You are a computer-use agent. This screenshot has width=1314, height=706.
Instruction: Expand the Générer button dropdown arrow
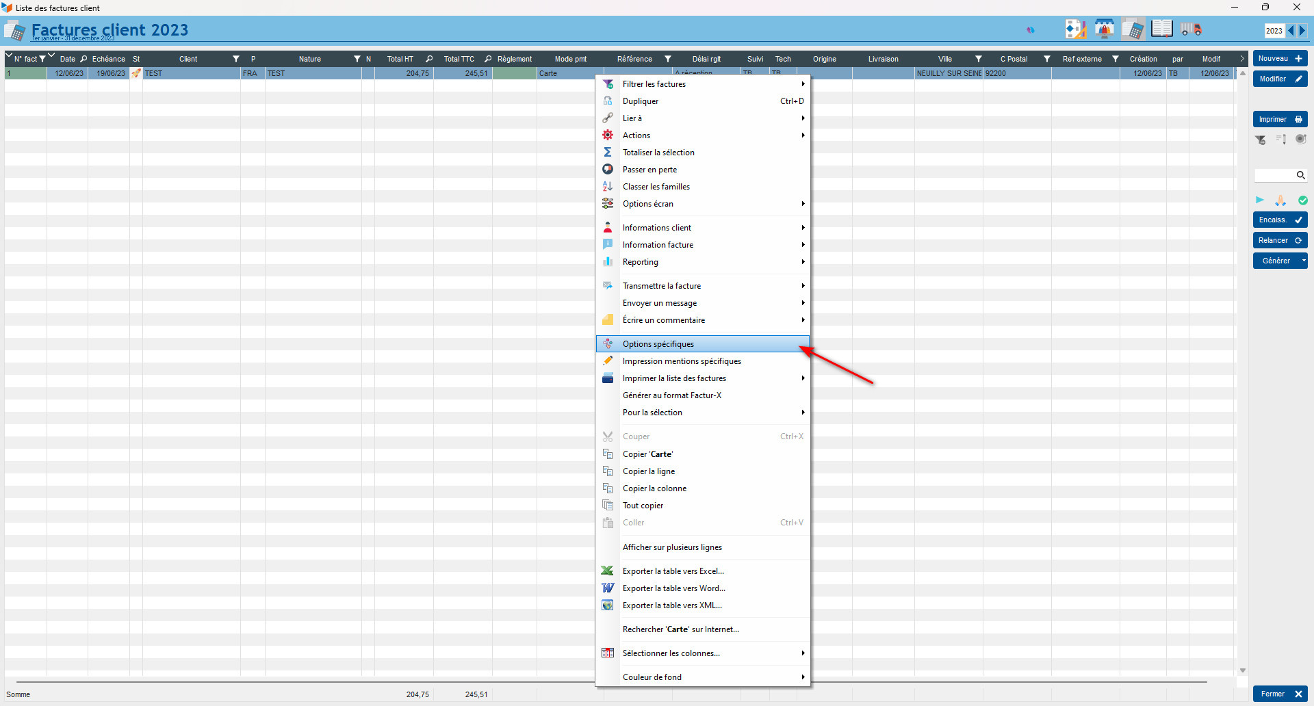click(x=1304, y=261)
